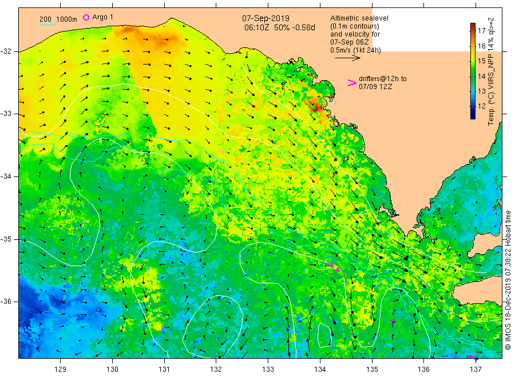Click the '(0.1m contours)' text

pyautogui.click(x=354, y=26)
